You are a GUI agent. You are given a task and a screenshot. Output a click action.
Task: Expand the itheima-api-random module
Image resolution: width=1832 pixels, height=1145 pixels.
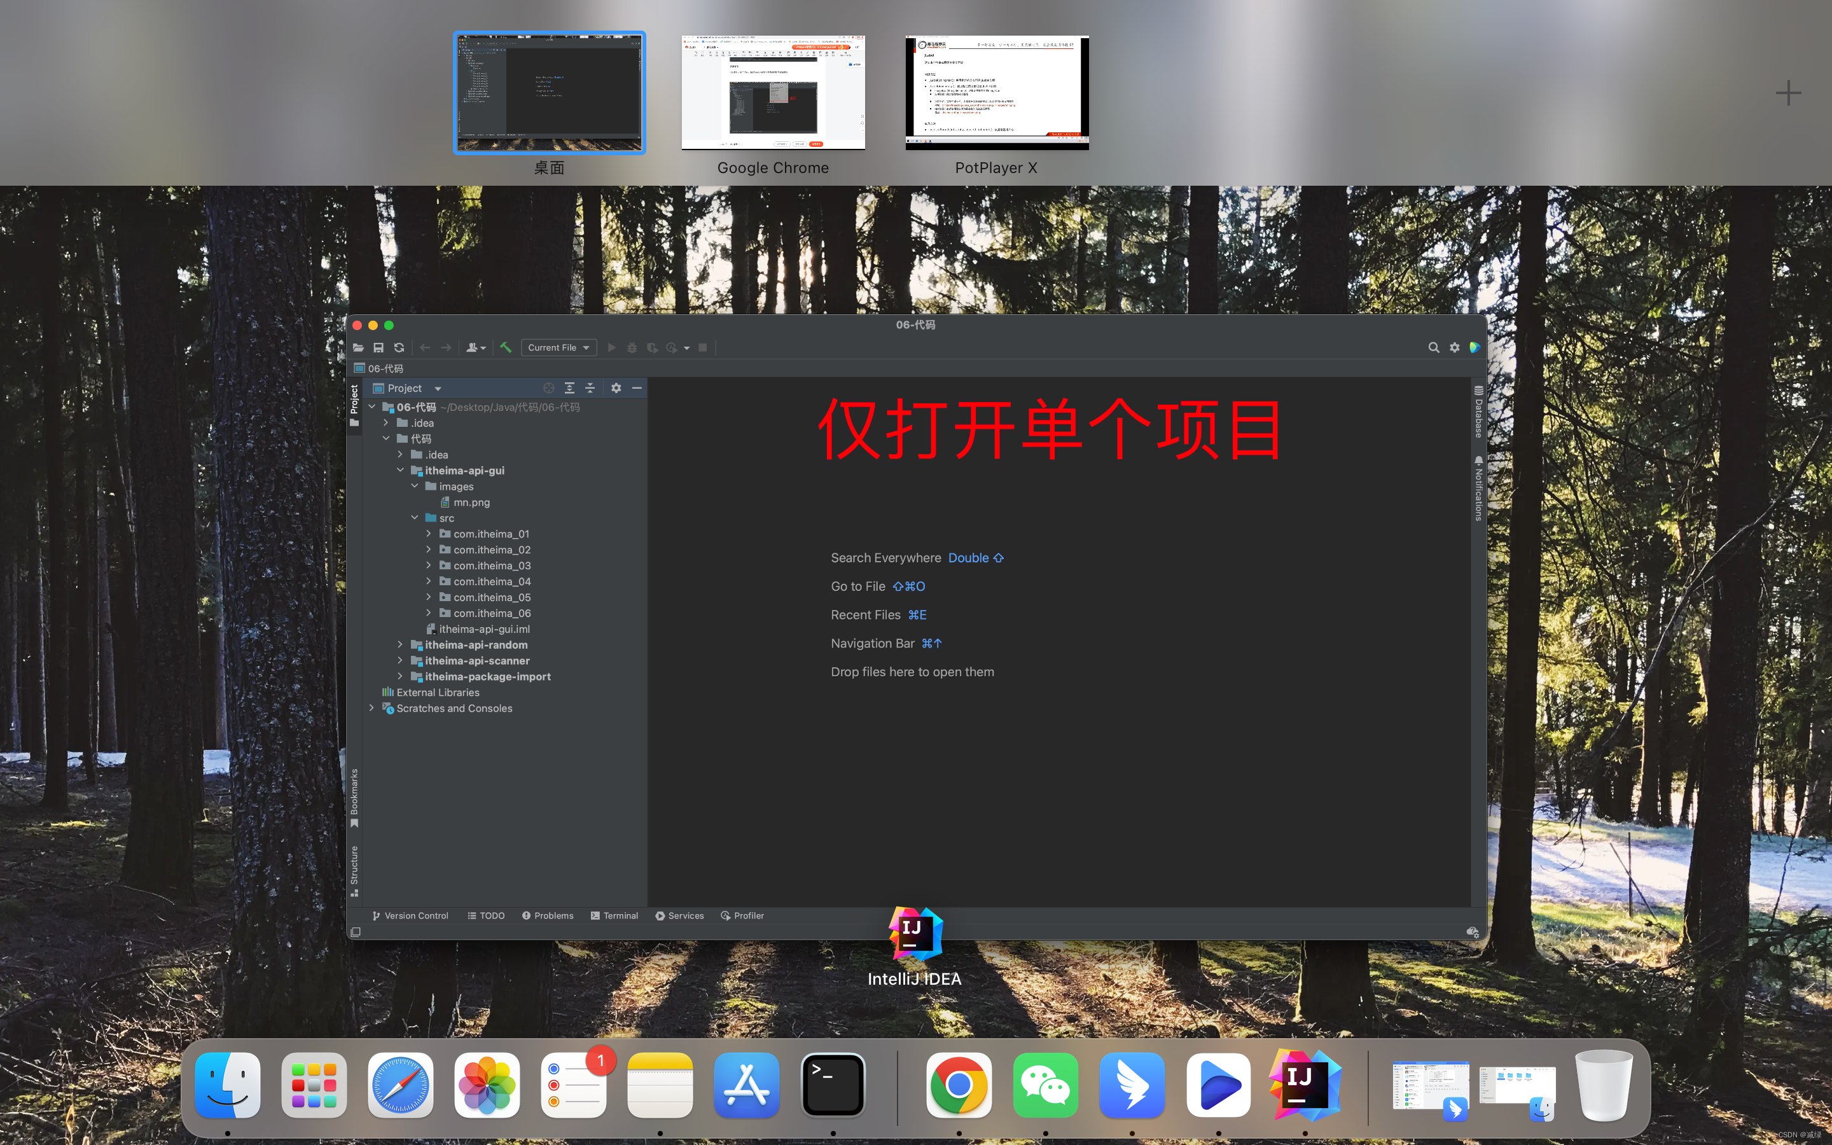click(399, 644)
